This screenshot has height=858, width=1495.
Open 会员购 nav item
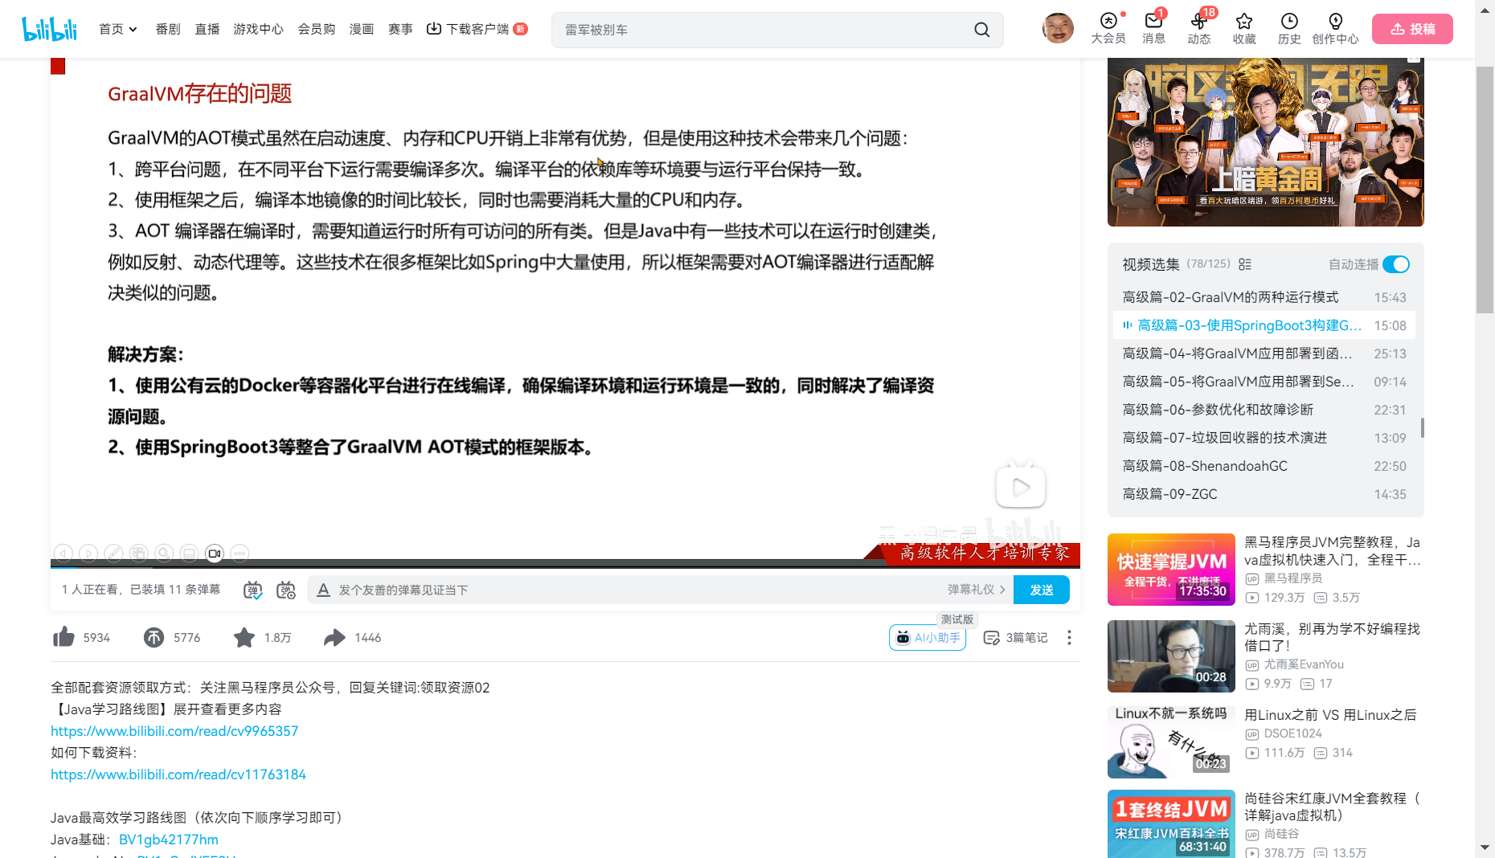[x=317, y=29]
